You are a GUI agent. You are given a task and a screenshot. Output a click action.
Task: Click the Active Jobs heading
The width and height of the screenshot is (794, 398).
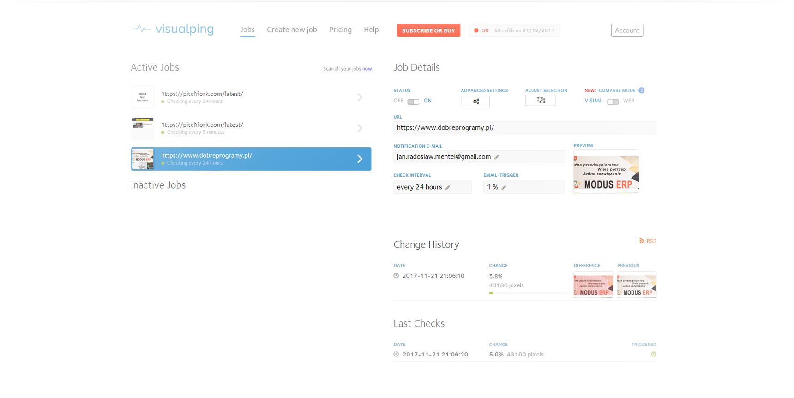point(155,67)
